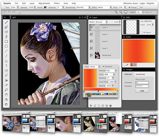Open layer effects fx icon

(x=91, y=106)
